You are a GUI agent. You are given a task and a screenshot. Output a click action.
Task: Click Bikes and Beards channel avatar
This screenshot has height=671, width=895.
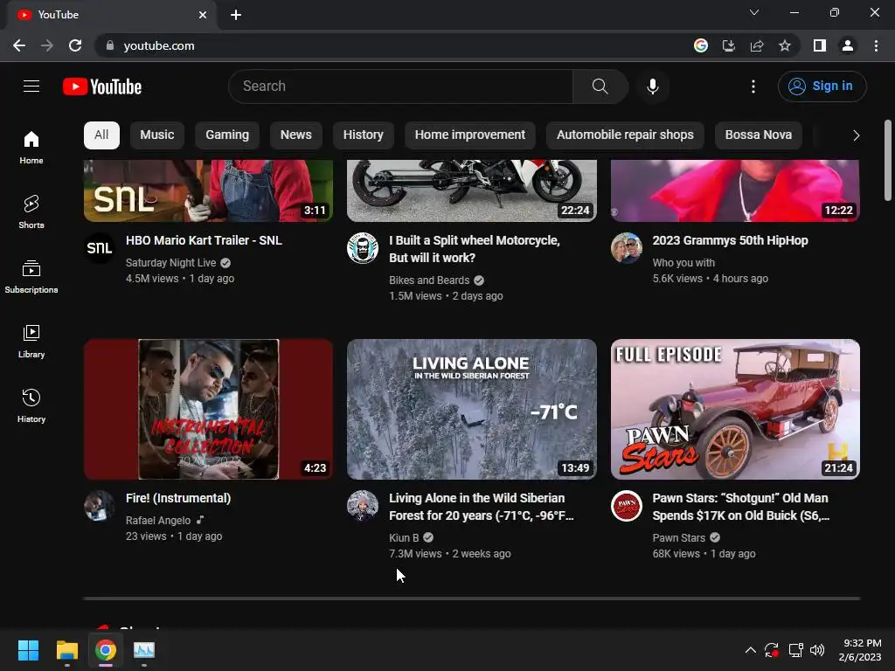[x=363, y=248]
